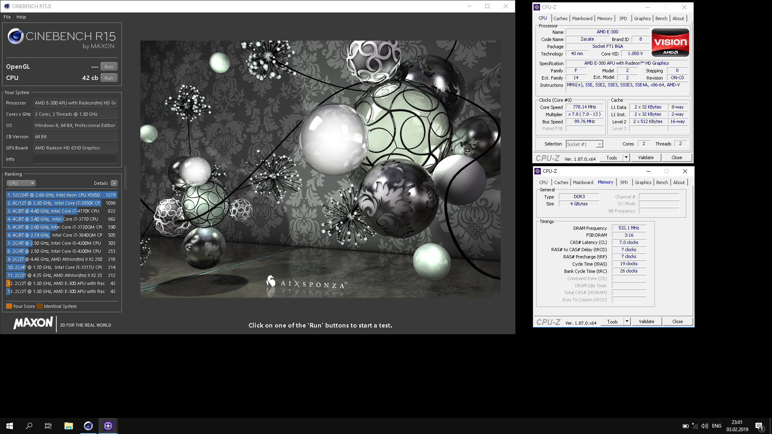Click Tools button in upper CPU-Z
This screenshot has height=434, width=772.
point(612,158)
